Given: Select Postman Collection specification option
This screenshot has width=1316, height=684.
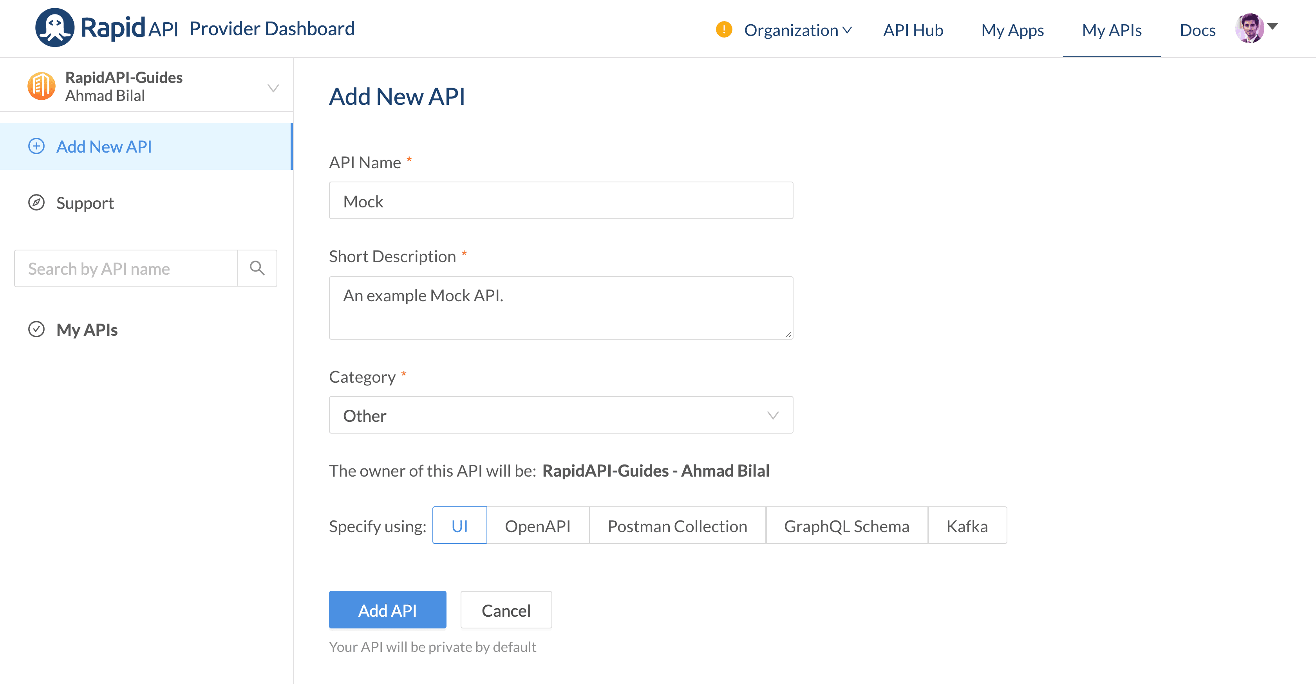Looking at the screenshot, I should pyautogui.click(x=678, y=525).
